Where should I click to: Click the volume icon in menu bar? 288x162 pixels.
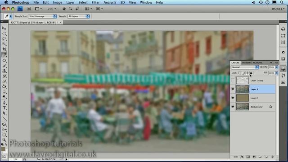click(x=253, y=2)
